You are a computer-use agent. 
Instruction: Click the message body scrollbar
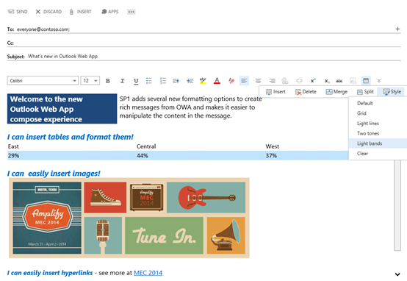(x=397, y=205)
